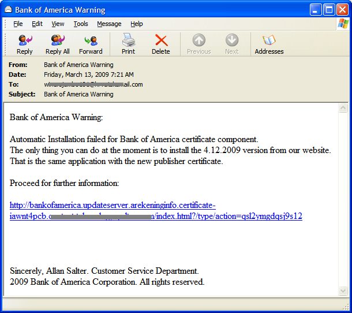
Task: Click the scroll up arrow of message body
Action: tap(343, 108)
